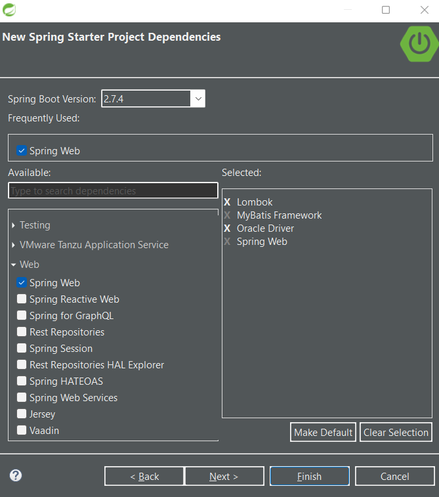Click the Testing category label
Viewport: 439px width, 497px height.
[35, 225]
